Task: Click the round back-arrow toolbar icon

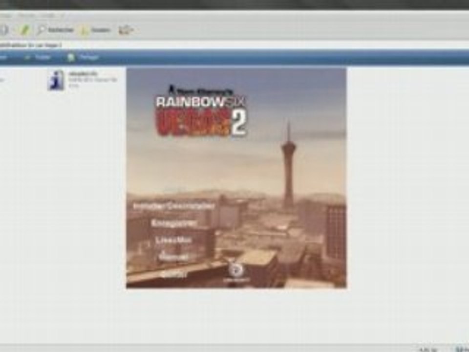Action: (3, 30)
